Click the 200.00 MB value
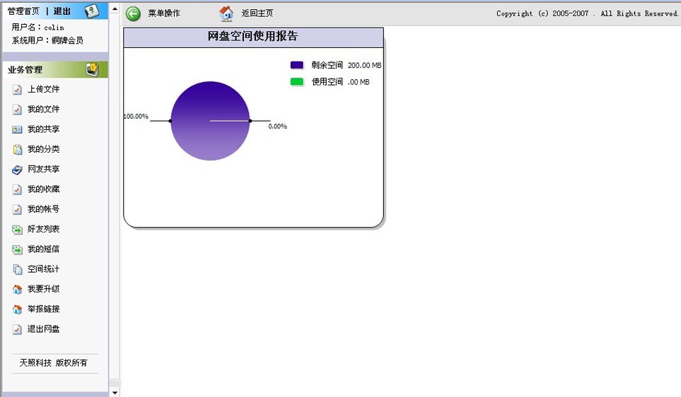681x397 pixels. coord(364,65)
